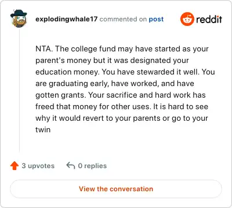232x208 pixels.
Task: Click the 'reddit' wordmark text
Action: point(209,19)
